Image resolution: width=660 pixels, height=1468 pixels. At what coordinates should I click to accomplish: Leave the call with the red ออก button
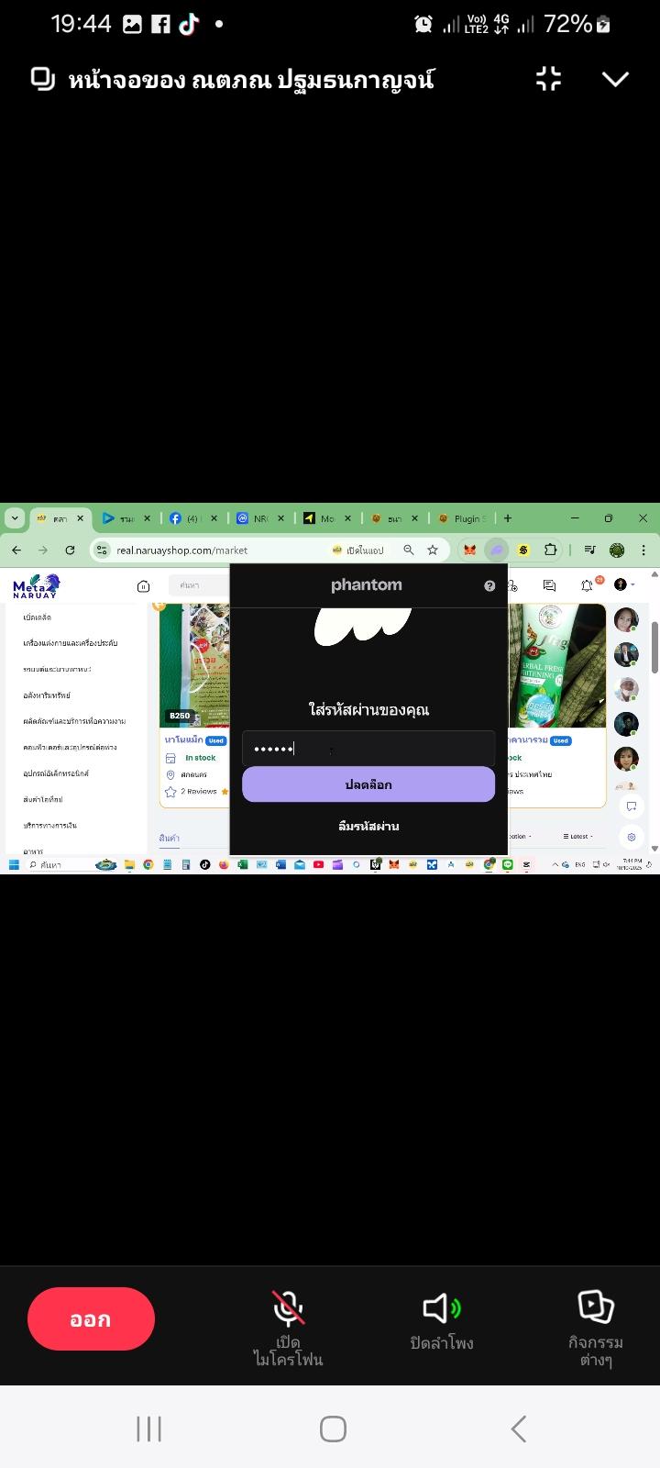click(91, 1318)
